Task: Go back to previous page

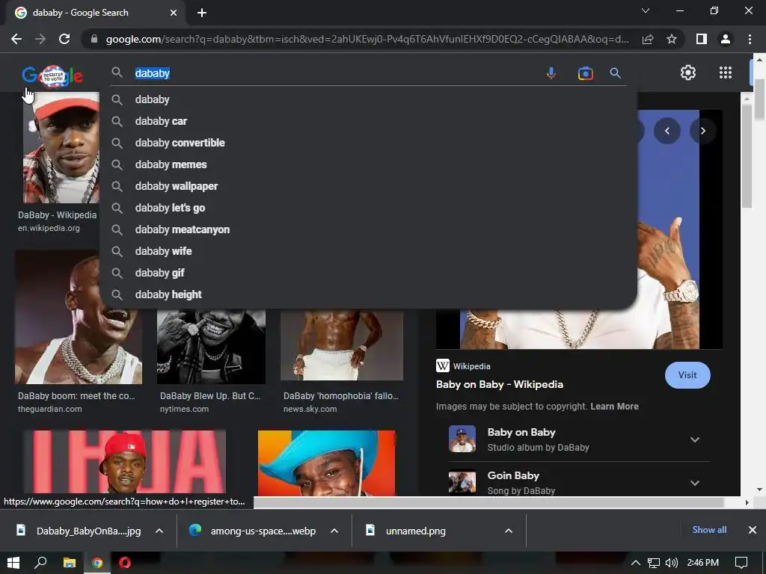Action: 16,39
